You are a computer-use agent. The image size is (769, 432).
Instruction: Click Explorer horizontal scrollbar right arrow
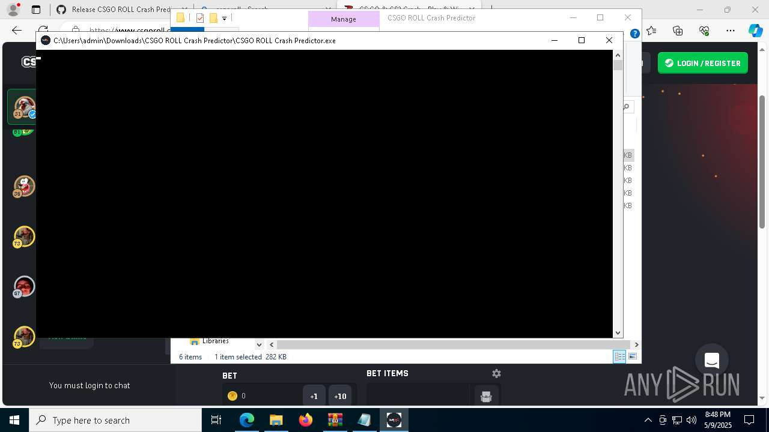coord(636,344)
